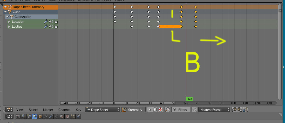Image resolution: width=285 pixels, height=123 pixels.
Task: Click the Dope Sheet Summary magnifier icon
Action: pyautogui.click(x=10, y=7)
